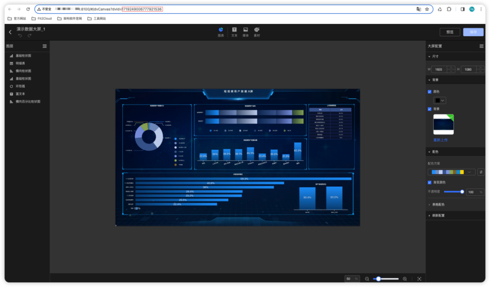Select the 明细表 layer
The image size is (490, 287).
click(x=27, y=63)
